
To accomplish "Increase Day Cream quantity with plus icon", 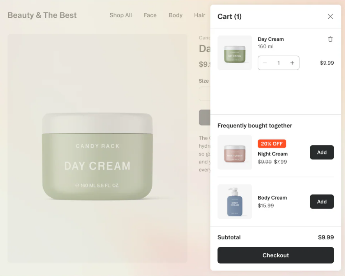I will click(x=292, y=63).
